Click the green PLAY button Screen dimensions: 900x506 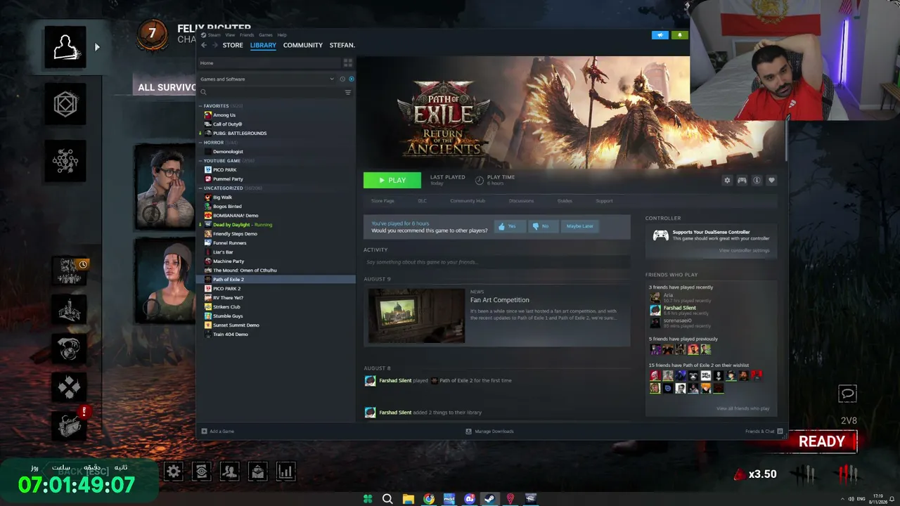point(392,181)
